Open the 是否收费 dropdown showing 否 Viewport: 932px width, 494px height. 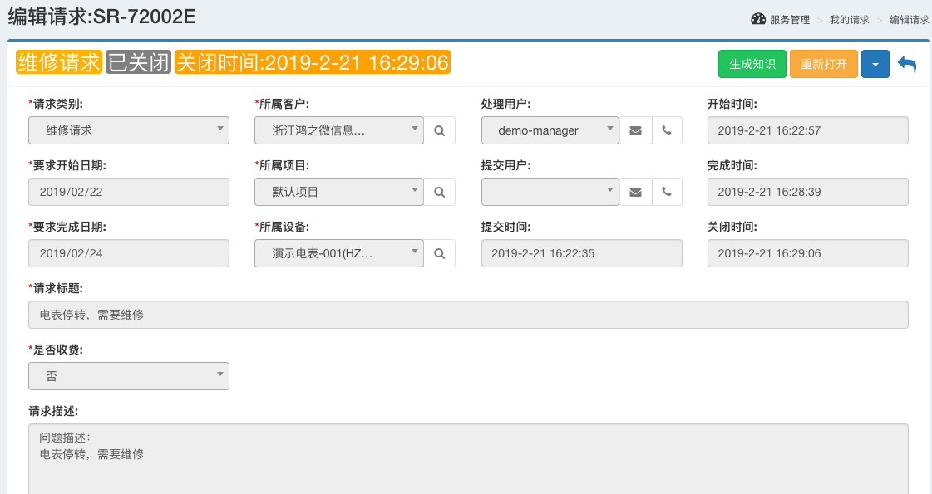128,376
